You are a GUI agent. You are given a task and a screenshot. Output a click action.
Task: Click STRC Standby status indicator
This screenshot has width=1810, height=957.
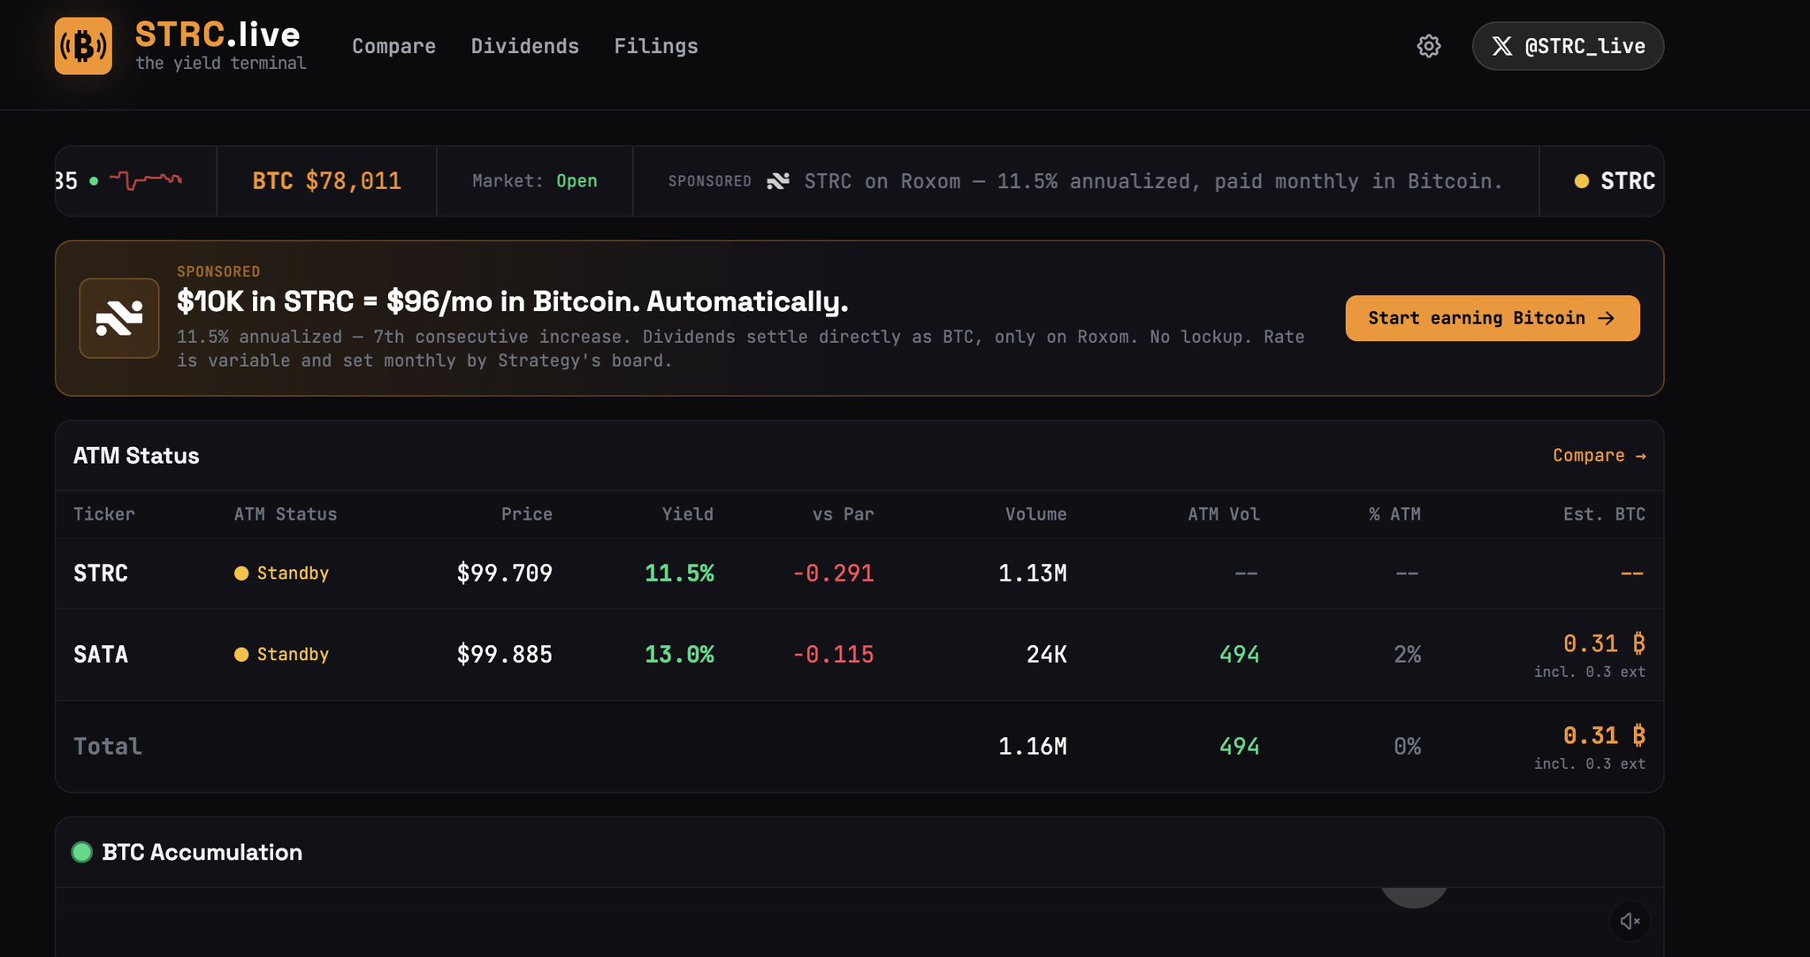(281, 573)
